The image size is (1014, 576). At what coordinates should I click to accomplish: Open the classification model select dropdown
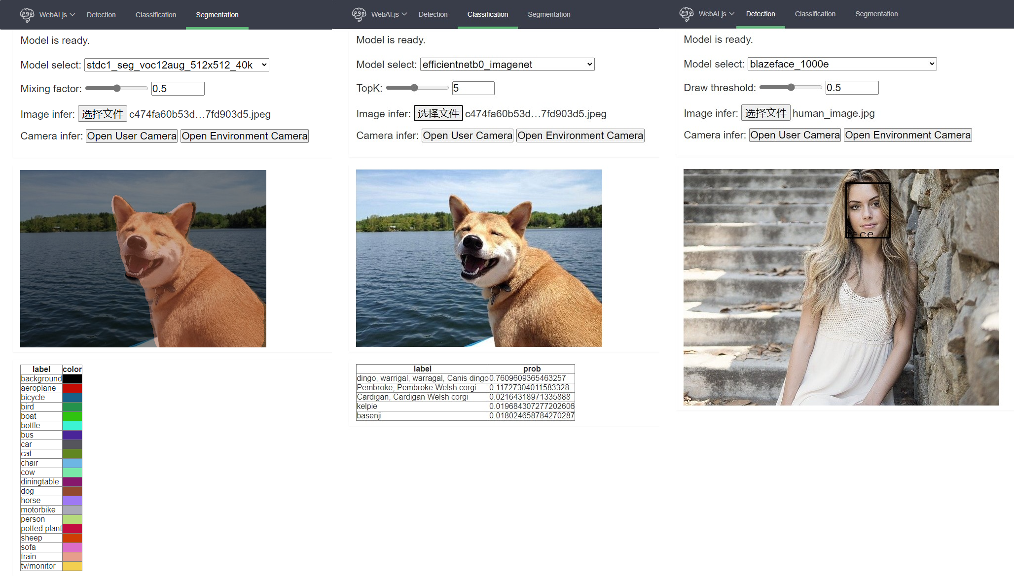[507, 64]
